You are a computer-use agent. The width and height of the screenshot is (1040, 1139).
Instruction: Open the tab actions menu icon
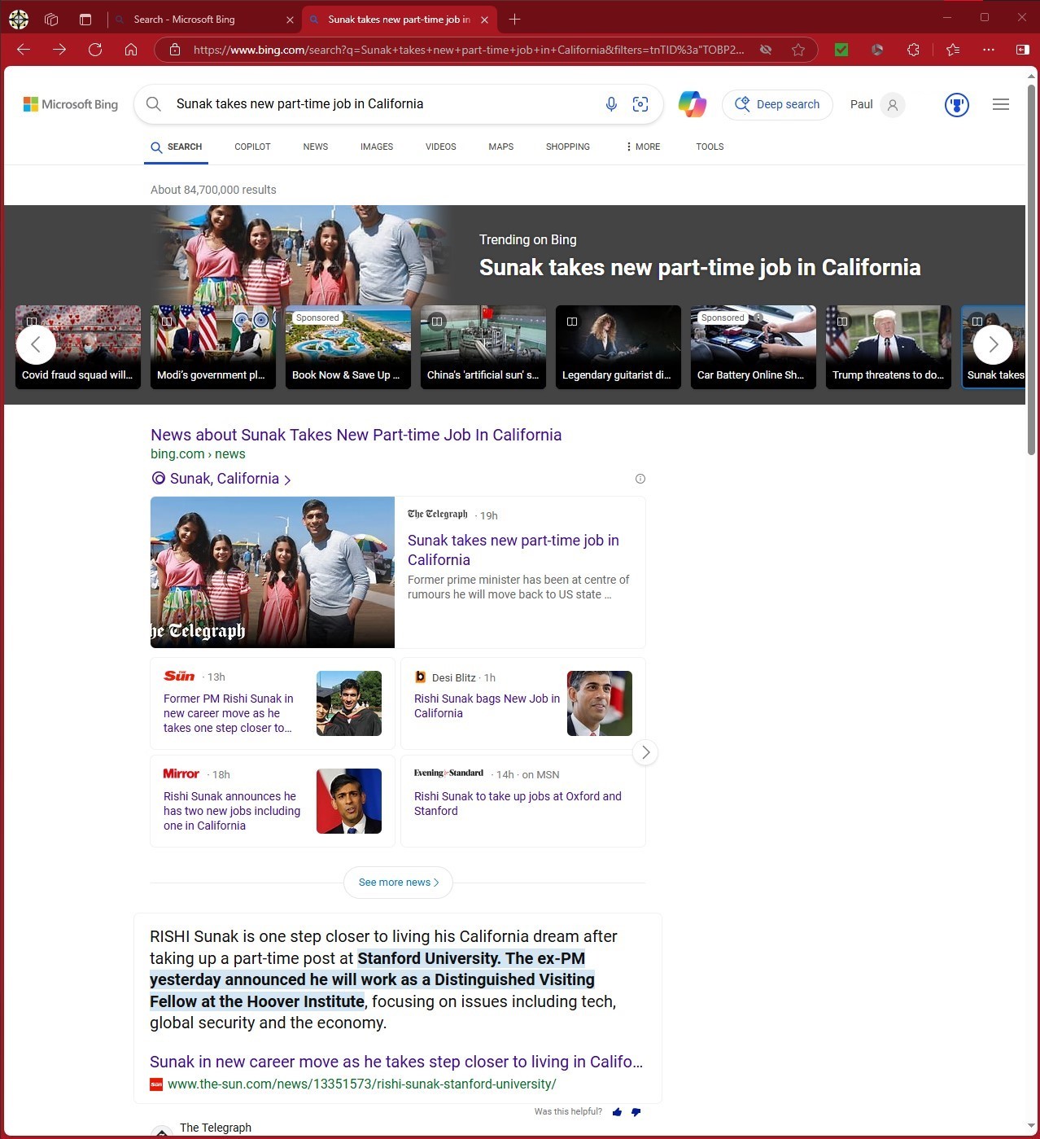85,19
